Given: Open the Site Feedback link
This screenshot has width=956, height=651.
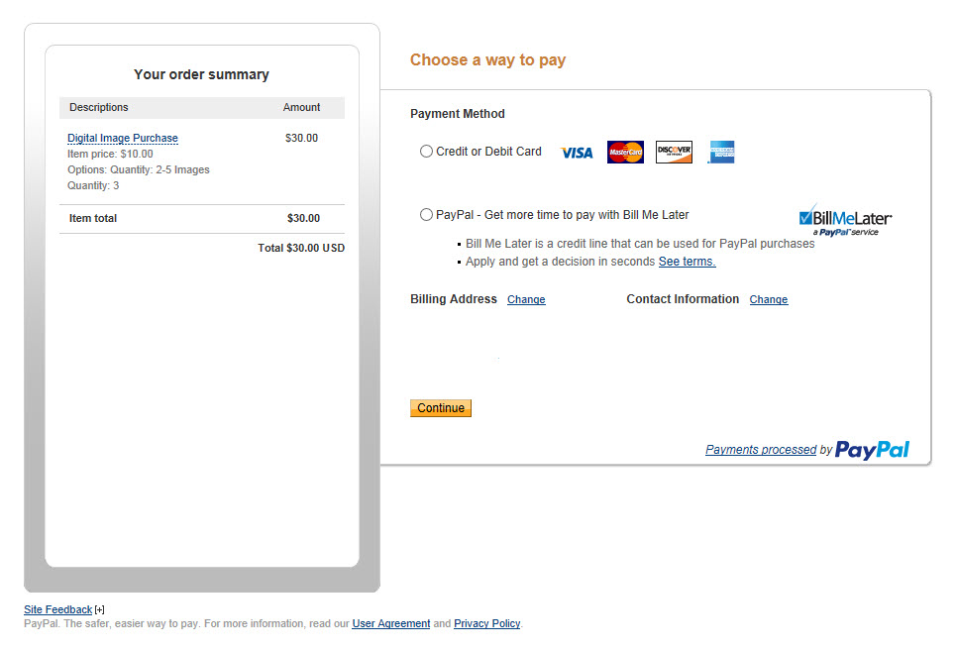Looking at the screenshot, I should 57,609.
